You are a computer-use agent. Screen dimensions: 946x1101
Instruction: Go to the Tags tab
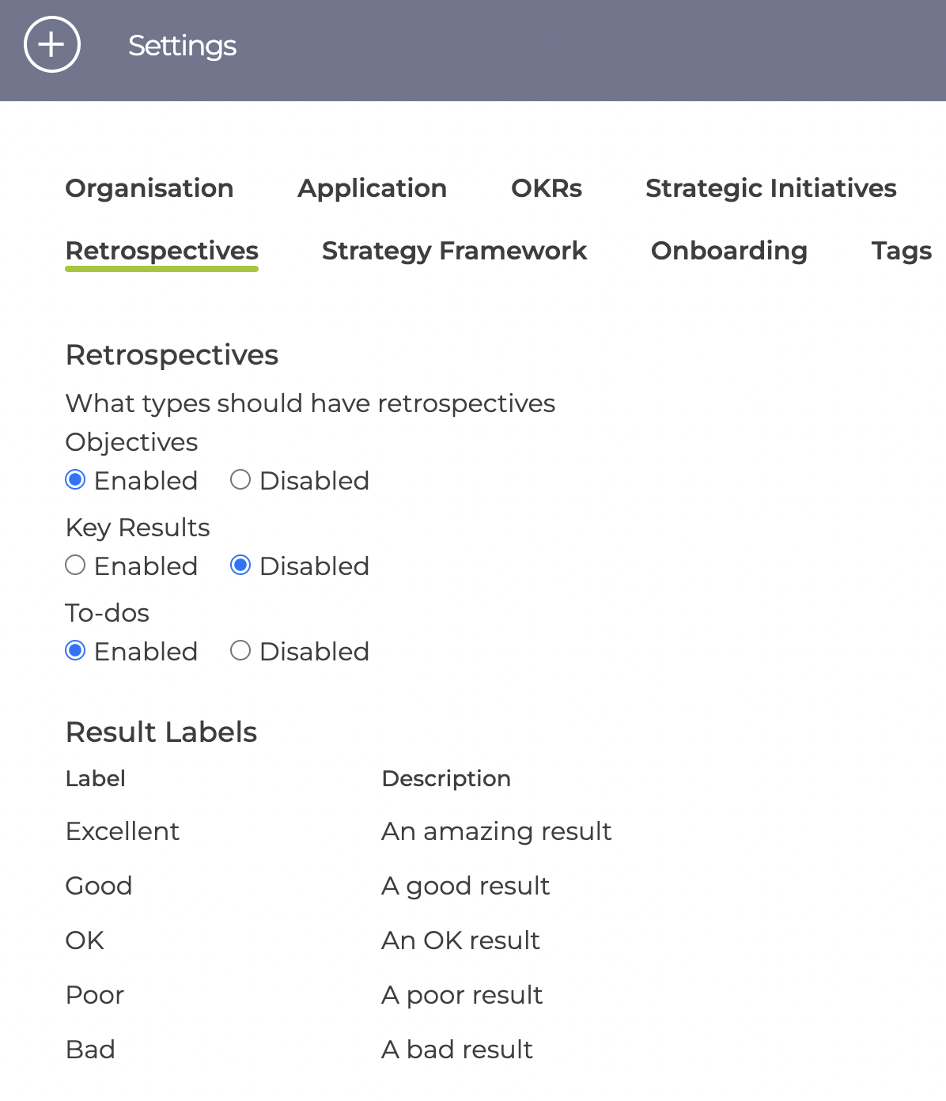pyautogui.click(x=902, y=251)
